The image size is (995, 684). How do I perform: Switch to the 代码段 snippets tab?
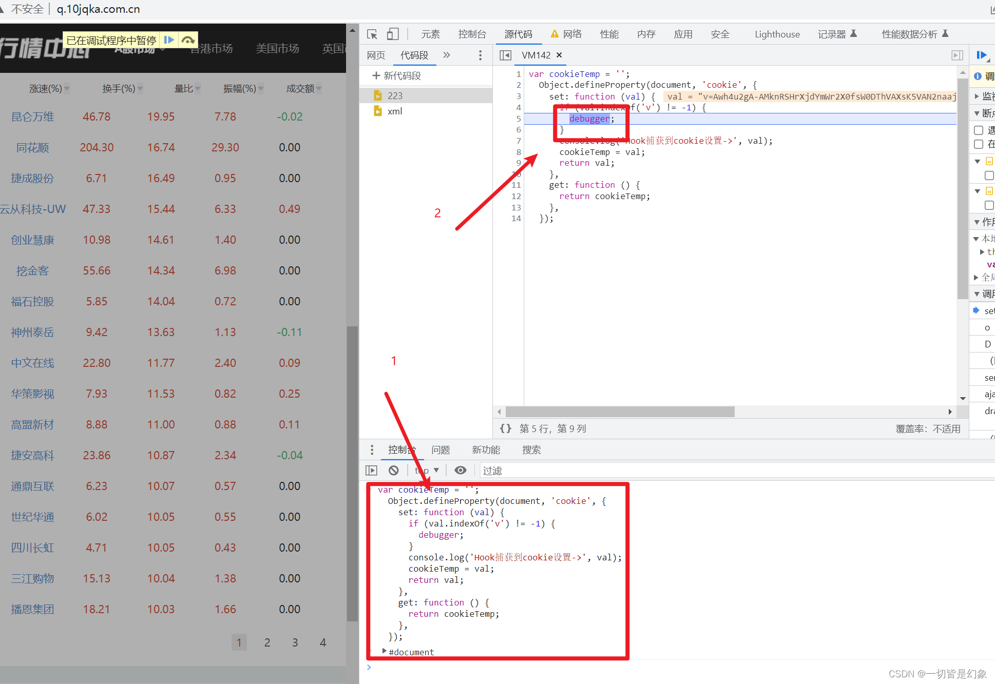(x=414, y=55)
